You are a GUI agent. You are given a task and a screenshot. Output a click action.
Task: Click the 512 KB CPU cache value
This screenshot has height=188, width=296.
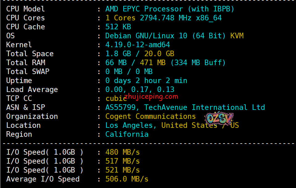pos(118,27)
